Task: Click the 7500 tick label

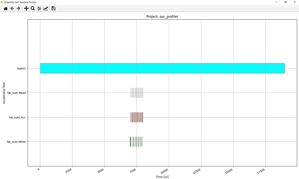Action: [x=133, y=171]
